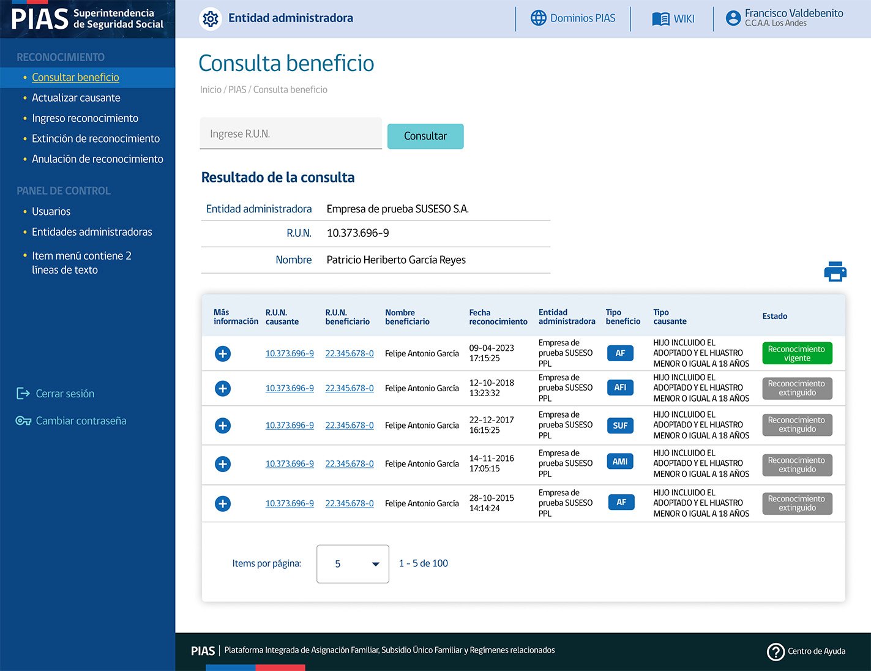Open the WIKI book icon
The width and height of the screenshot is (871, 671).
(x=660, y=19)
